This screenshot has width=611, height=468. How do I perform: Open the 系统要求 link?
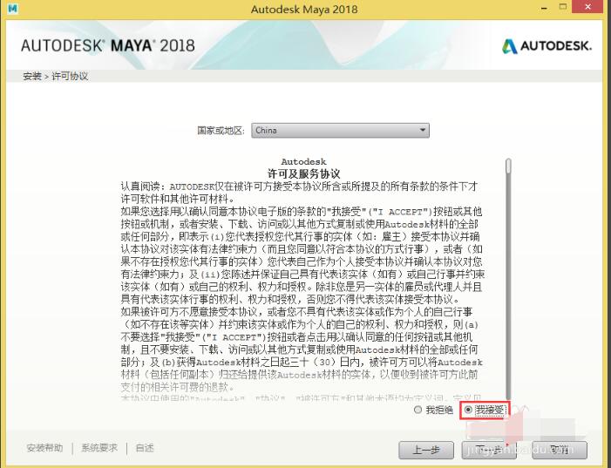click(99, 448)
